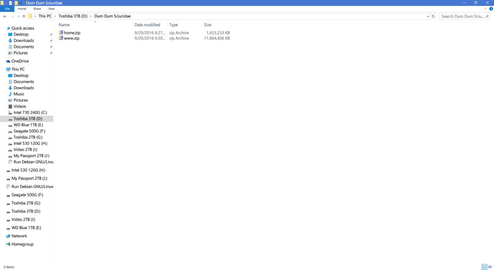Select the highlighted Toshiba 3TB (D:) drive
The width and height of the screenshot is (494, 270).
click(x=27, y=119)
